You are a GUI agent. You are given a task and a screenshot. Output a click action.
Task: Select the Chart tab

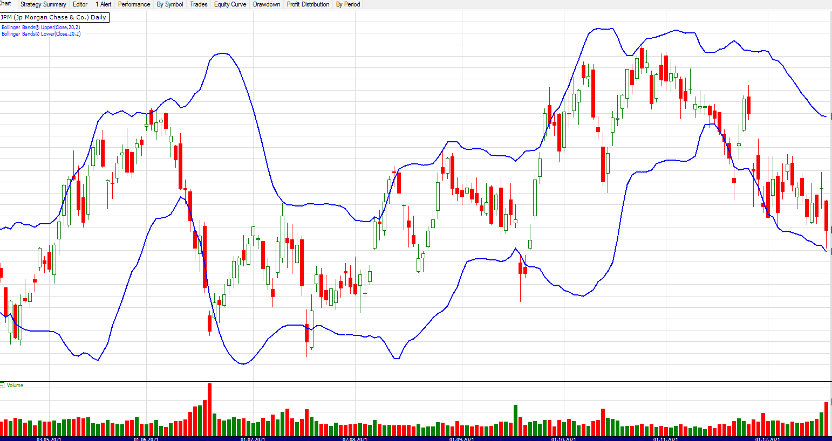point(5,4)
